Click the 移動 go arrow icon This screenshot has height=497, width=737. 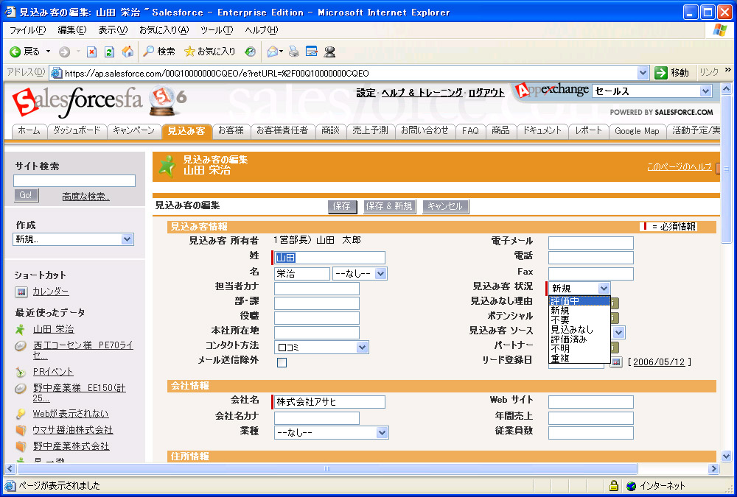(661, 73)
